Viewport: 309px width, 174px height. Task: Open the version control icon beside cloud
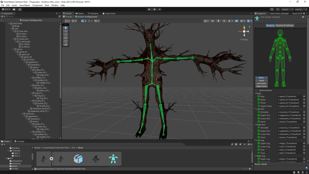pos(20,9)
